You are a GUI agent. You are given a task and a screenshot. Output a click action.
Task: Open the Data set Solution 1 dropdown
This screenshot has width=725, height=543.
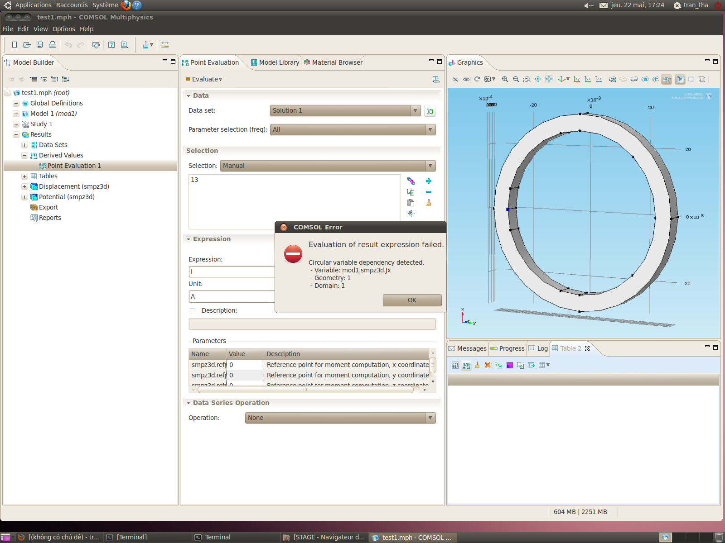pos(346,110)
